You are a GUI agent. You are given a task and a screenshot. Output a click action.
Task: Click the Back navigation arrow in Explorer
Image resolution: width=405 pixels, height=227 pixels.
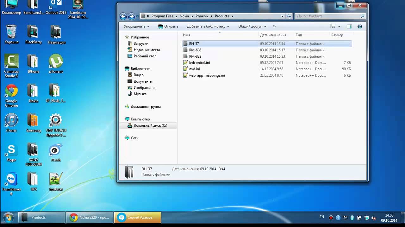point(123,16)
